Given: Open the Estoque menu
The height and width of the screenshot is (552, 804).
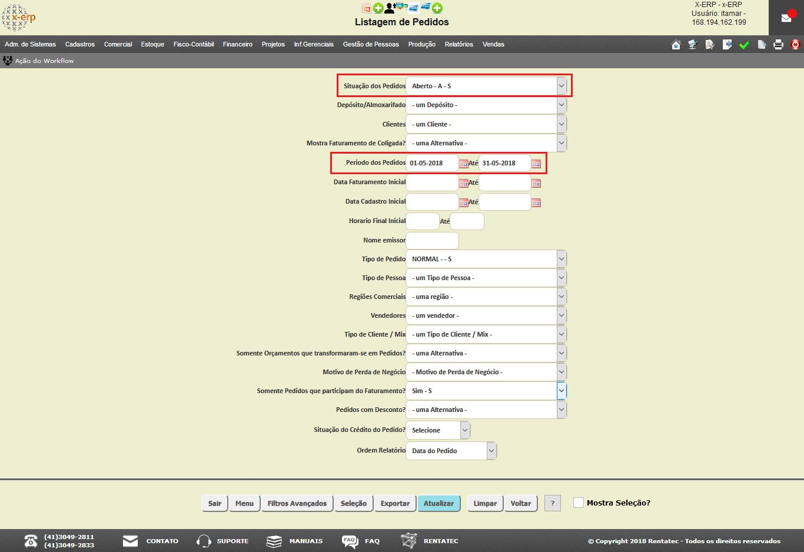Looking at the screenshot, I should (152, 44).
